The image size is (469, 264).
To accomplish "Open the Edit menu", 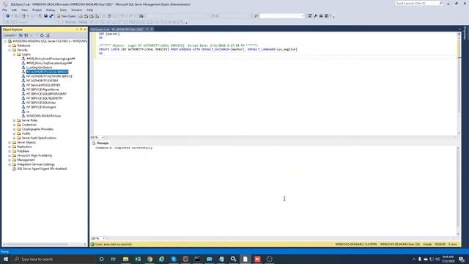I will click(14, 10).
